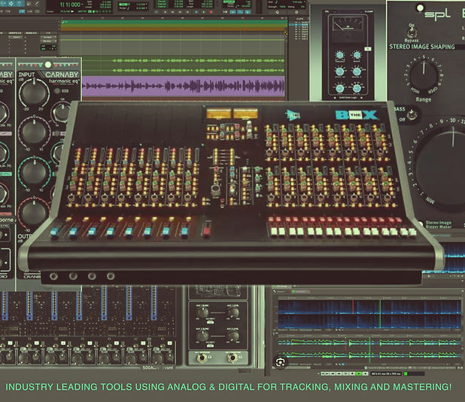This screenshot has height=402, width=465.
Task: Click the SPL Range knob
Action: (x=424, y=75)
